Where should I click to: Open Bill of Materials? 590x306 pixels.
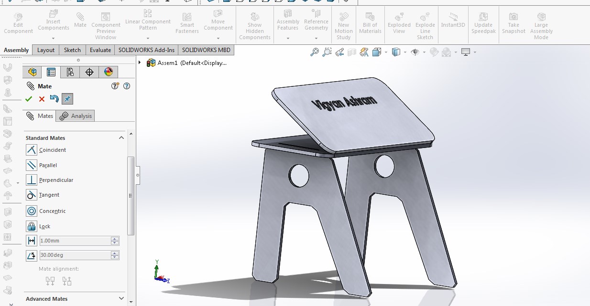(370, 23)
